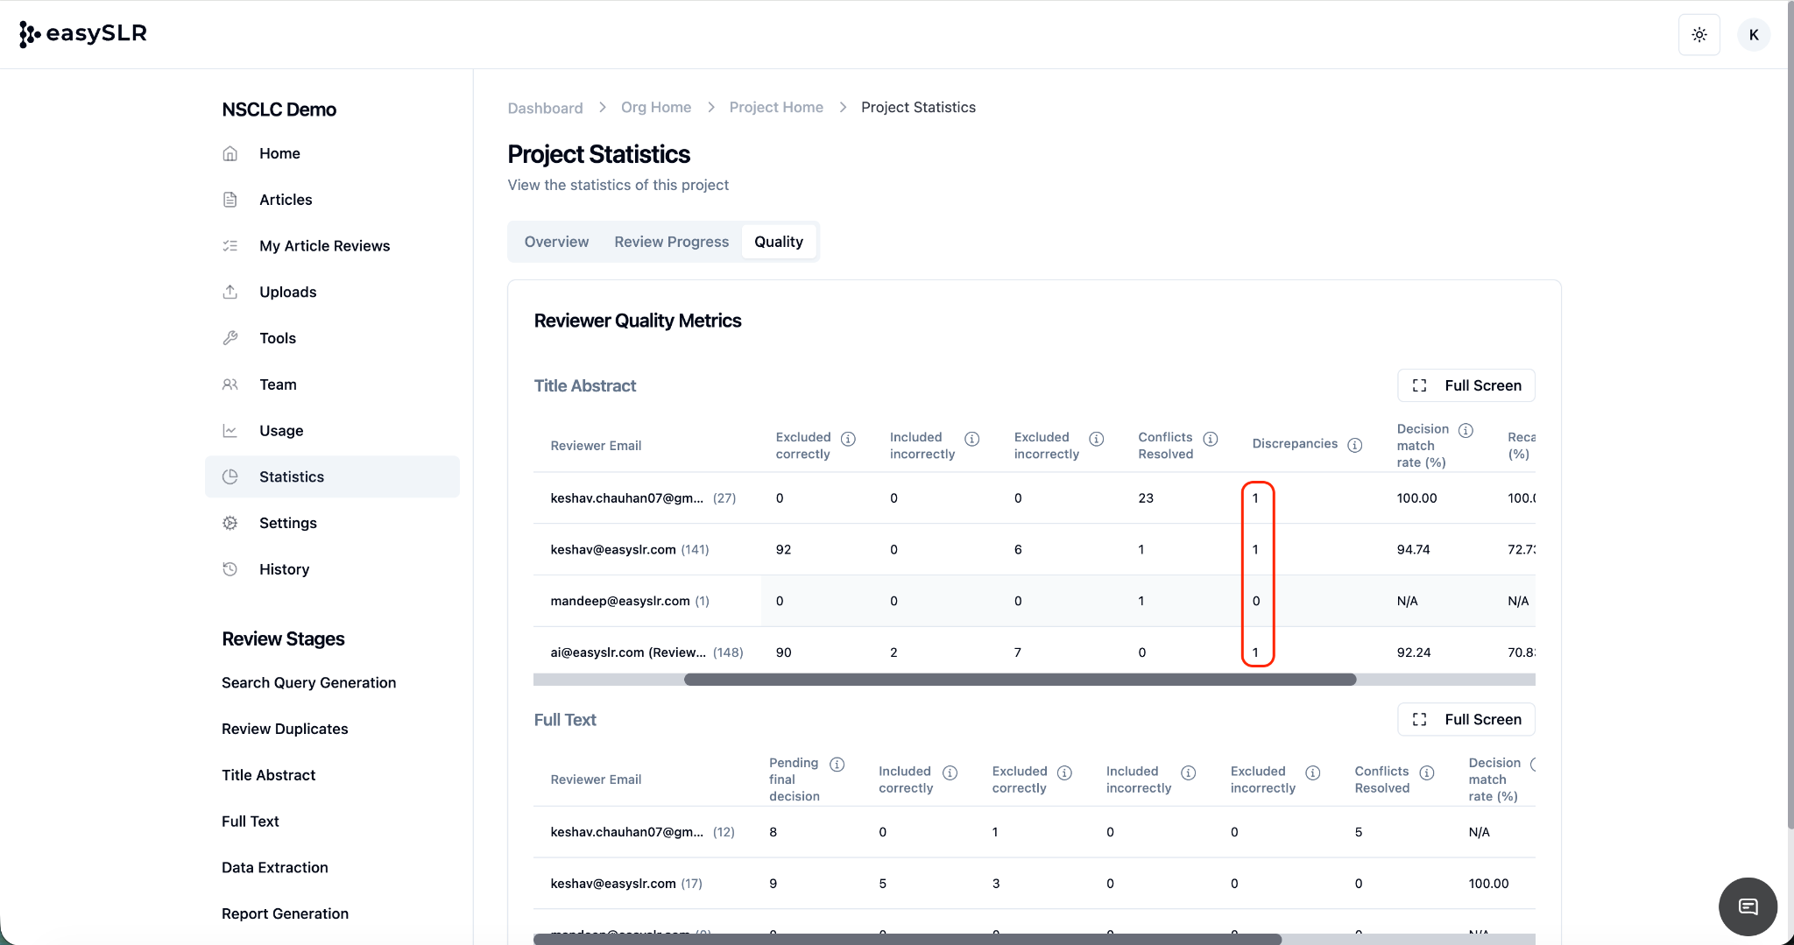Open Full Screen for Full Text table

1466,719
